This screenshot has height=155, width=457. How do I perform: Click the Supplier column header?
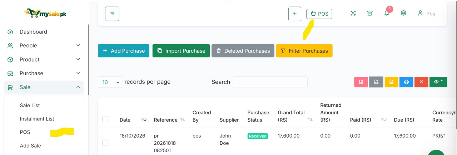pos(229,120)
